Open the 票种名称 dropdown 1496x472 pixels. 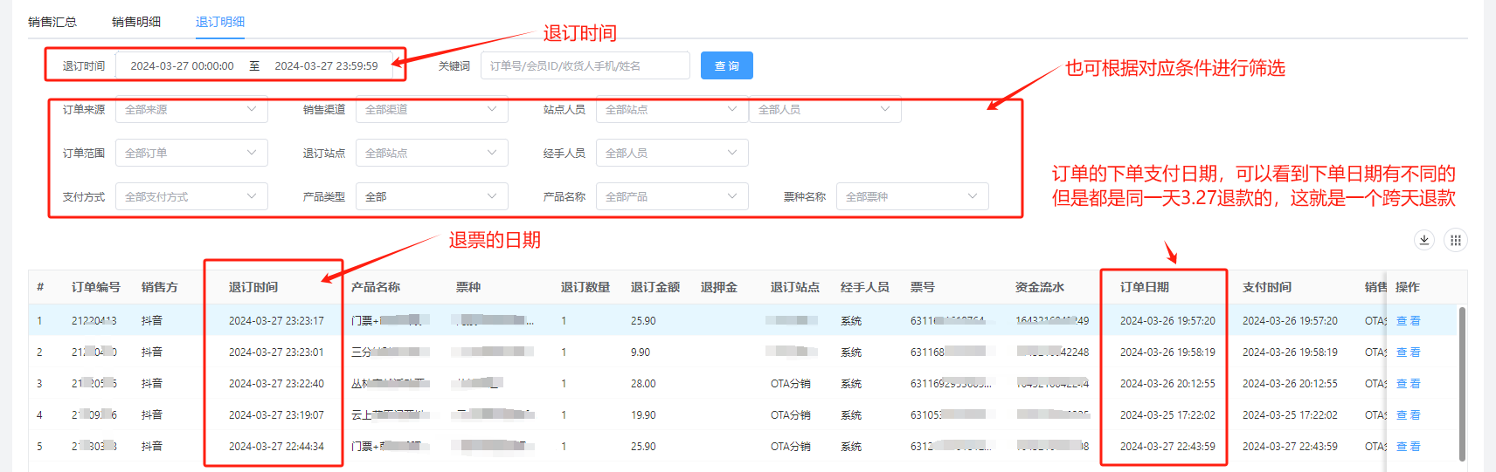pyautogui.click(x=911, y=197)
